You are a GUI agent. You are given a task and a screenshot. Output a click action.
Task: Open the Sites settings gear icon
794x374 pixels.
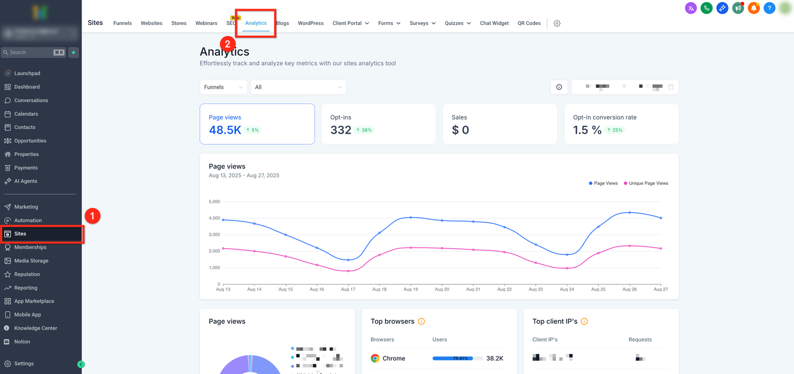click(557, 23)
